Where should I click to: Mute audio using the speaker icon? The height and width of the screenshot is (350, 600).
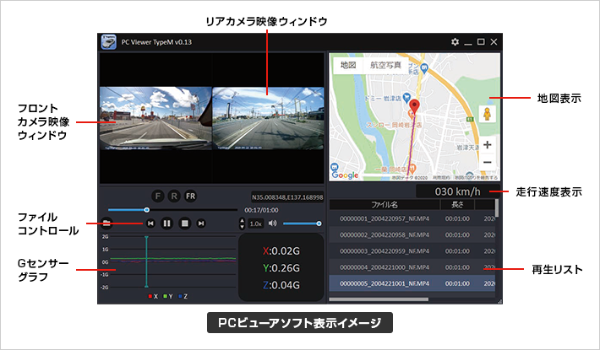[272, 223]
